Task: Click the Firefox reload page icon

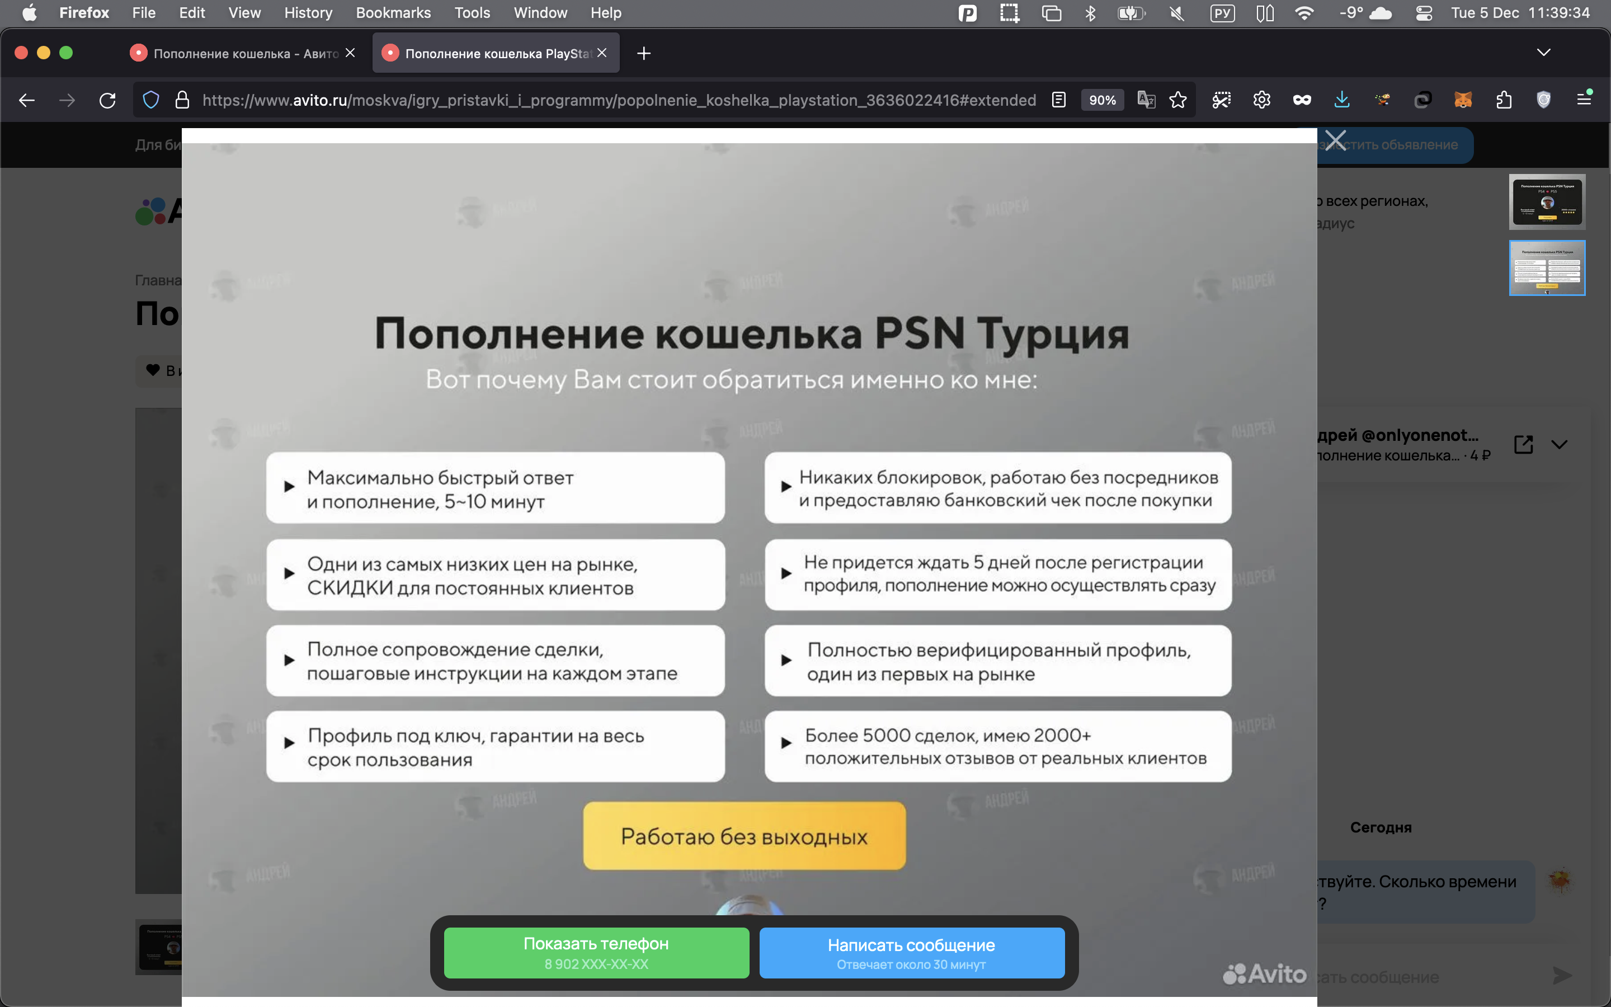Action: 107,100
